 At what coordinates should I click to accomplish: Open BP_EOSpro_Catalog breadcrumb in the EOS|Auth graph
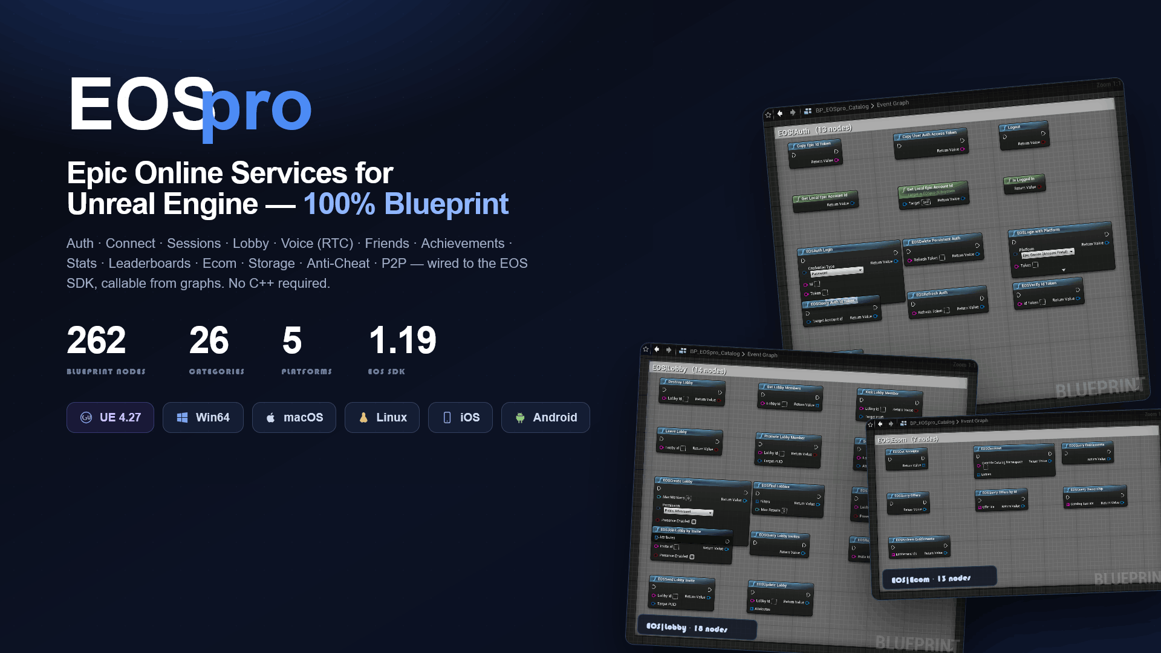[x=842, y=109]
